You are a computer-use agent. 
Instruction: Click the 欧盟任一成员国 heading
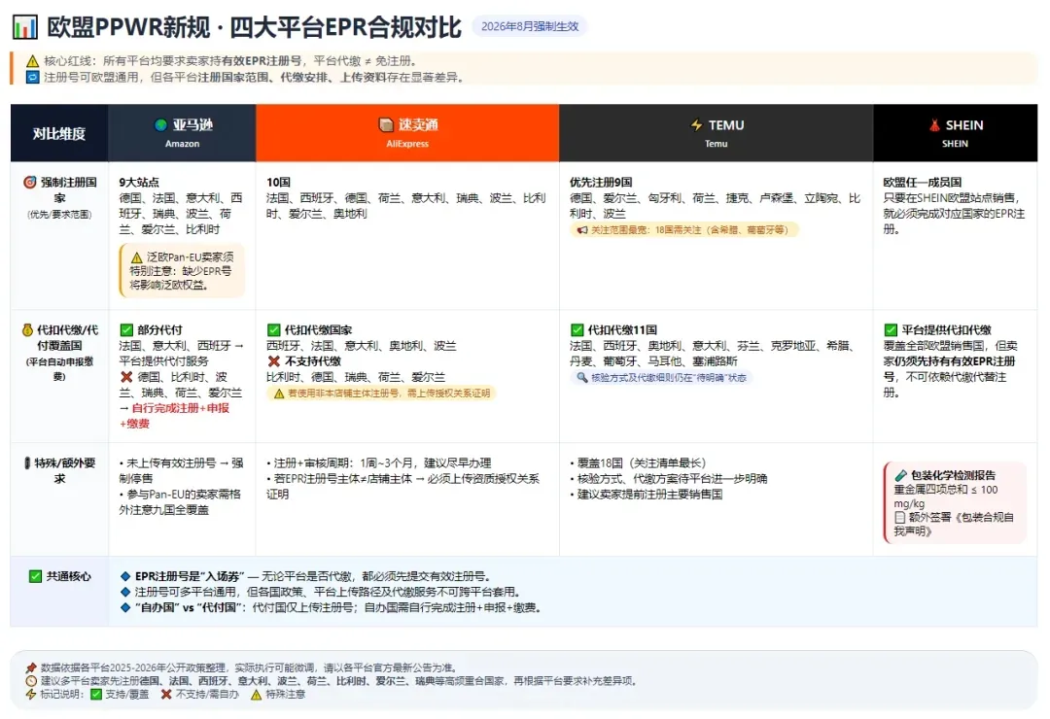[x=922, y=182]
